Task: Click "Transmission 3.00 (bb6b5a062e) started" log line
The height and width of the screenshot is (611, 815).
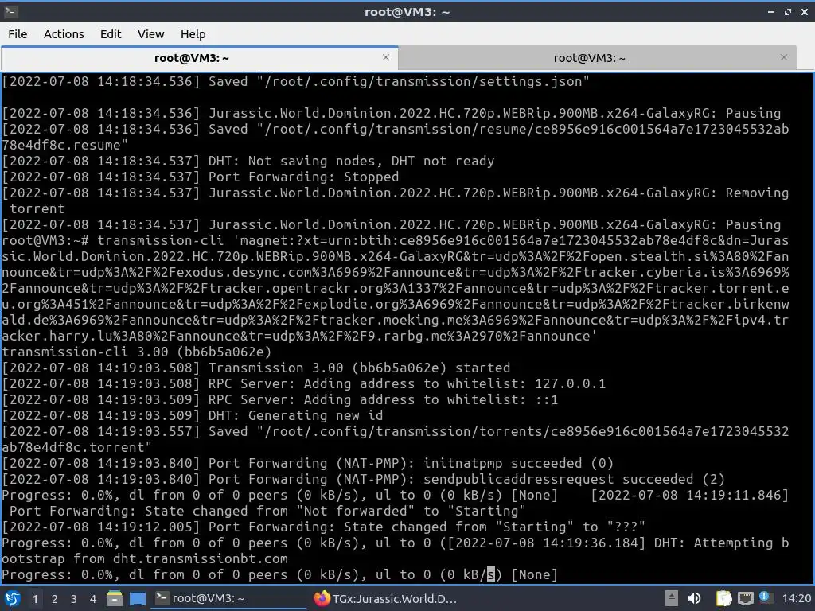Action: 359,368
